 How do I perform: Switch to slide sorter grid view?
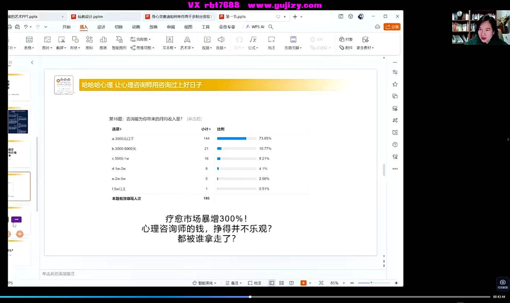(x=282, y=283)
